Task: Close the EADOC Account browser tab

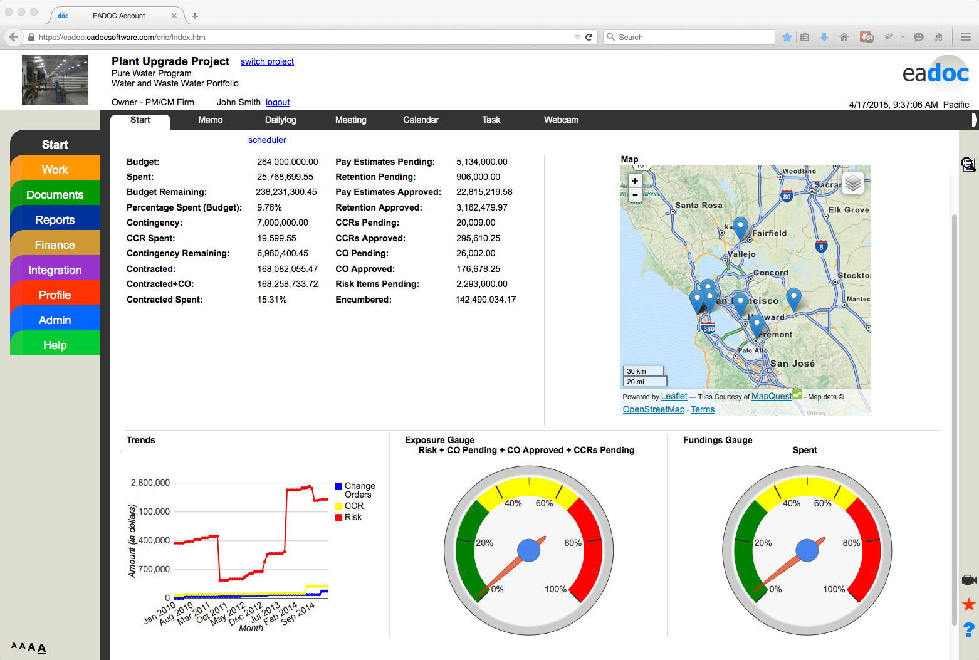Action: pos(174,16)
